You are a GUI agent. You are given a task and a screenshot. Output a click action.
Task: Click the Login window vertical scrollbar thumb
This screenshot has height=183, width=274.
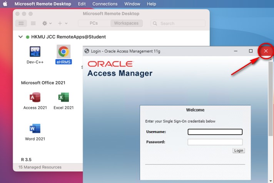click(x=271, y=99)
